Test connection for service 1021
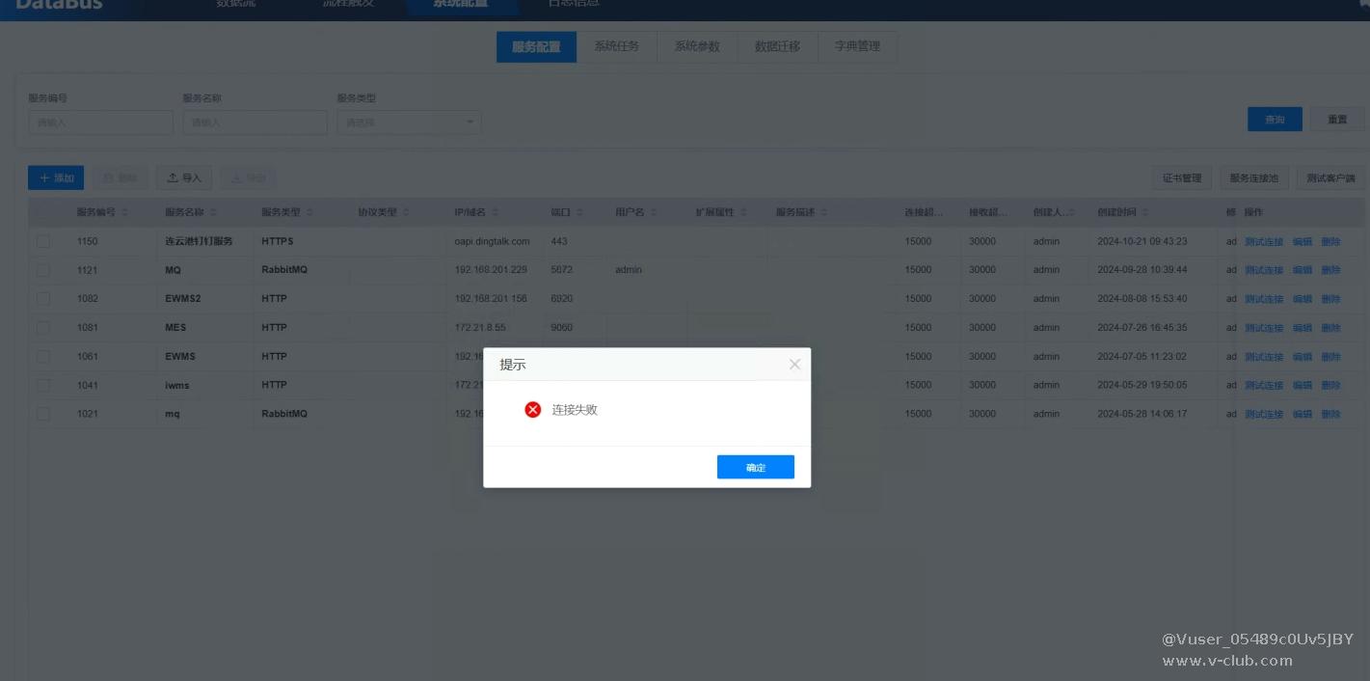Viewport: 1370px width, 681px height. (1264, 414)
